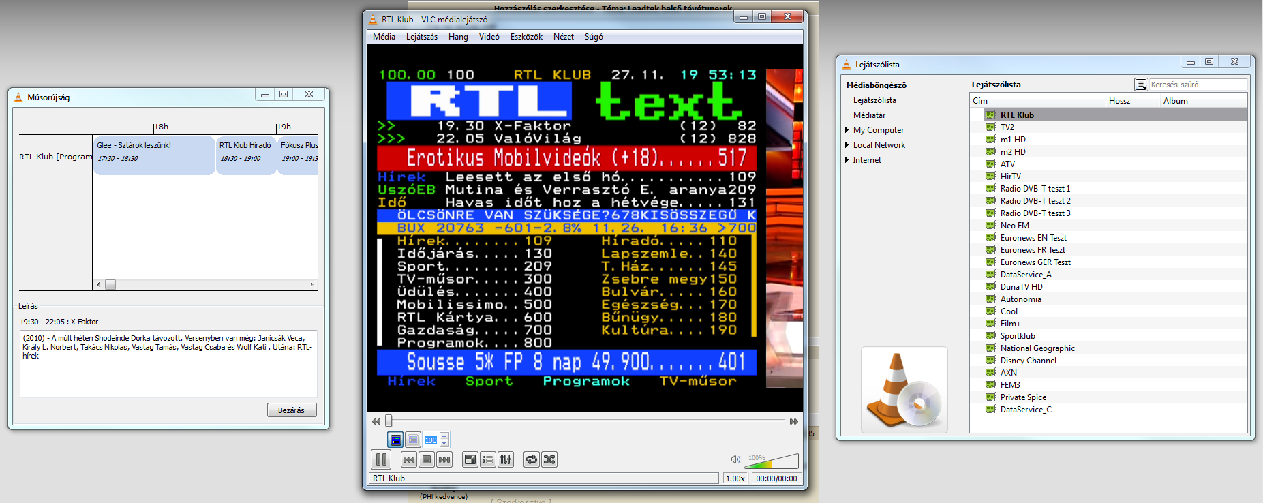Click DunaTV HD channel icon
The width and height of the screenshot is (1263, 503).
pyautogui.click(x=991, y=286)
